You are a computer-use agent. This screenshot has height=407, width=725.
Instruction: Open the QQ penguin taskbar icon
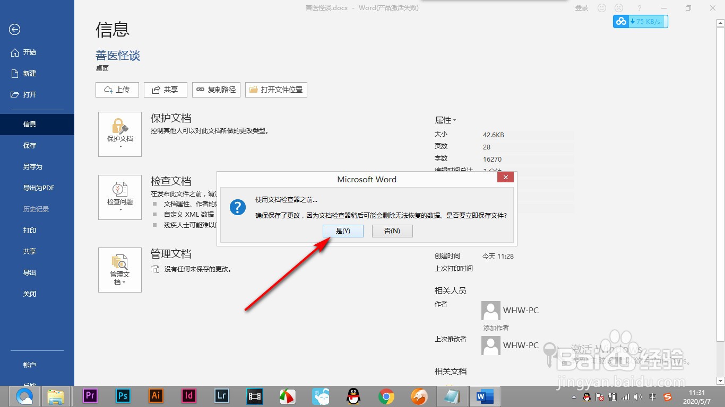[x=353, y=396]
